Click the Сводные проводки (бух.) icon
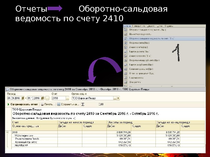210x157 pixels. point(125,69)
